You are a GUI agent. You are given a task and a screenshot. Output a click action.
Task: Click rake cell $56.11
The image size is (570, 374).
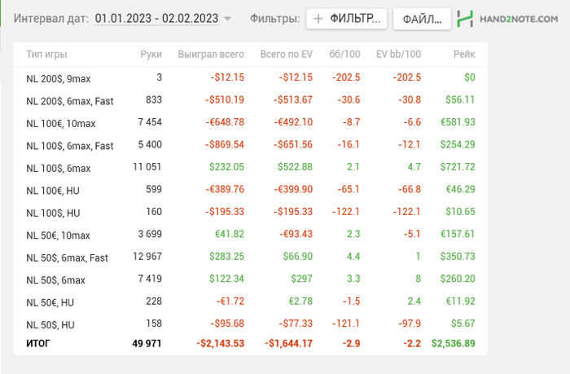[x=460, y=100]
